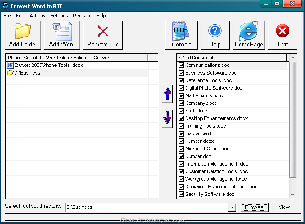Click the output directory text field
305x224 pixels.
point(147,207)
